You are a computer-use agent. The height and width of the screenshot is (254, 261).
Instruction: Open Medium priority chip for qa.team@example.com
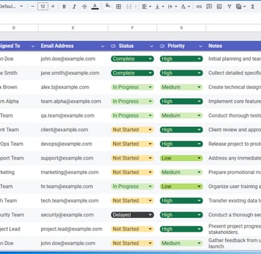181,115
